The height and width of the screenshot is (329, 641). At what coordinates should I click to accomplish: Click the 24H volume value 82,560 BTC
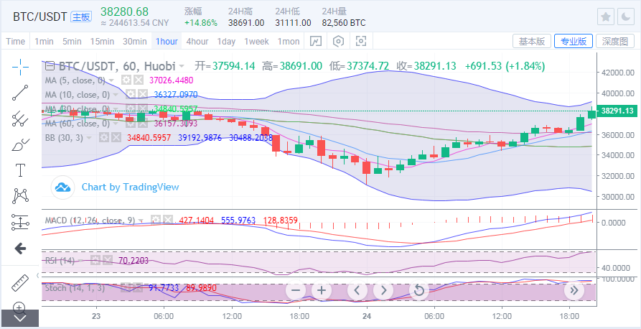tap(344, 23)
